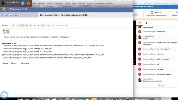Jump to question 5
The image size is (178, 100).
click(x=26, y=26)
